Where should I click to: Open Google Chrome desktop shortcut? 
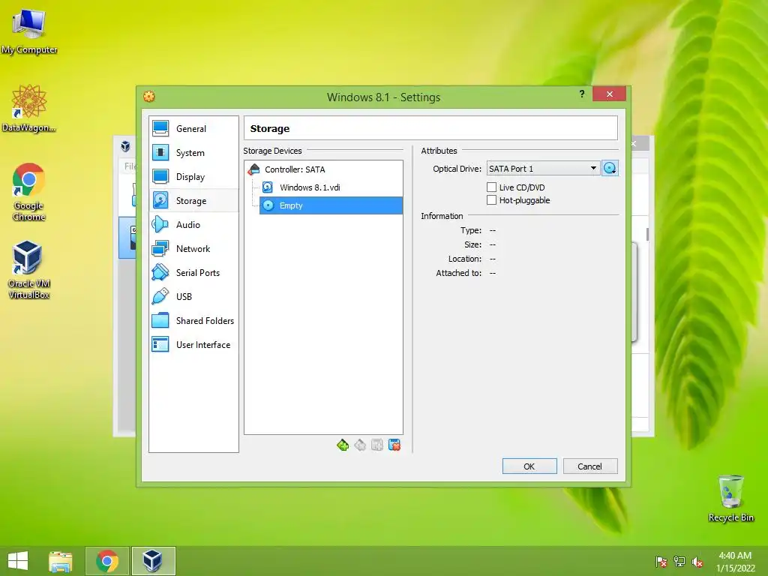[x=29, y=192]
